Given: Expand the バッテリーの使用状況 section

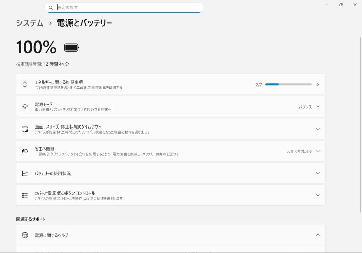Looking at the screenshot, I should click(x=317, y=173).
